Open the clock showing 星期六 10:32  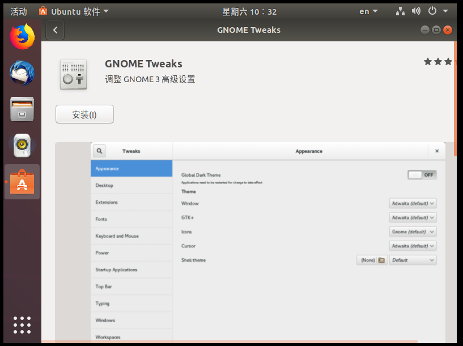(x=249, y=11)
